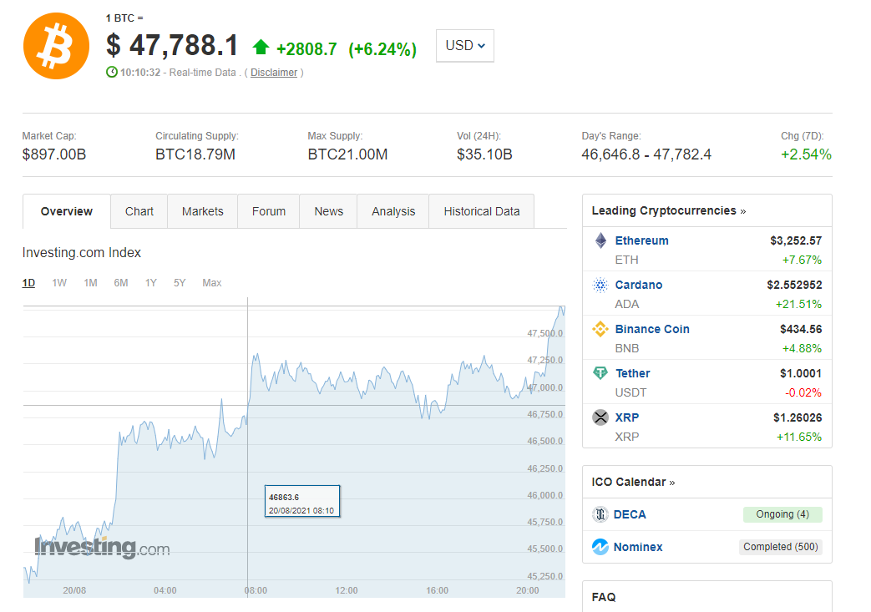The height and width of the screenshot is (612, 871).
Task: Open the ICO Calendar link
Action: 633,482
